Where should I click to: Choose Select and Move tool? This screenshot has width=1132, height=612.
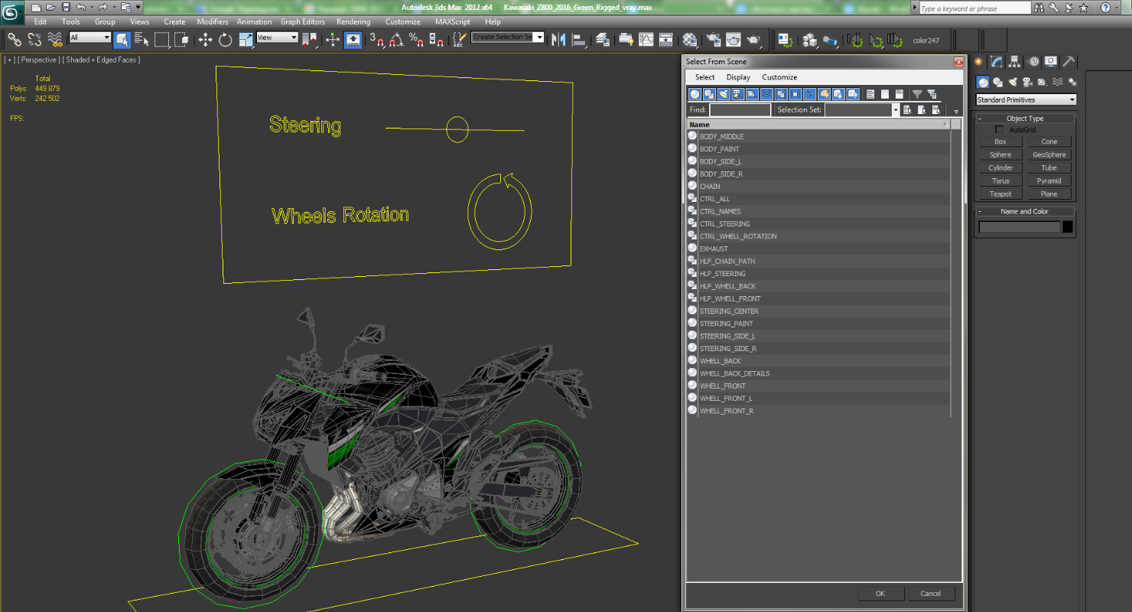point(205,39)
